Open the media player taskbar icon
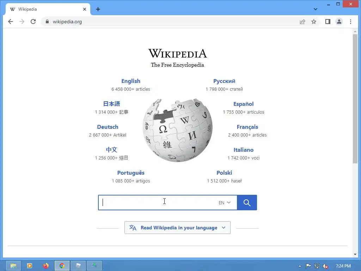The height and width of the screenshot is (271, 361). (30, 266)
